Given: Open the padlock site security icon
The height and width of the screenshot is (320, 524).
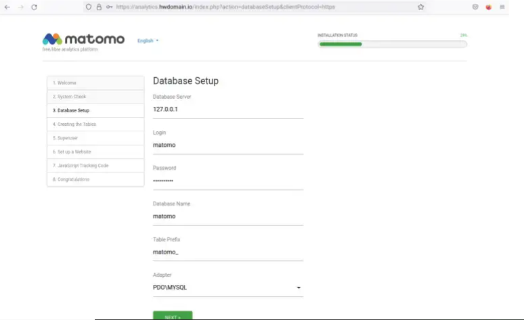Looking at the screenshot, I should coord(99,7).
